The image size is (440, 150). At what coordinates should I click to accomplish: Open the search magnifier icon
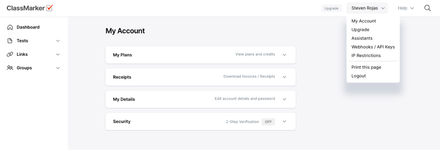(428, 8)
